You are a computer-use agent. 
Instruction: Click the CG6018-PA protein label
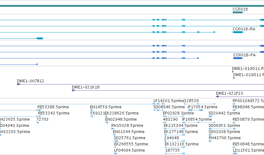244,55
